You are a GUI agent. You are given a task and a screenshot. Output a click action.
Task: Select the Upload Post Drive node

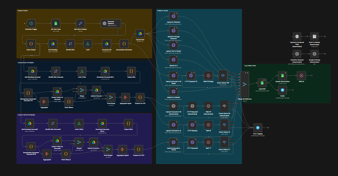pyautogui.click(x=140, y=34)
